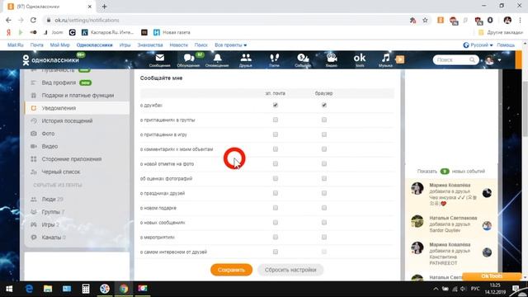
Task: Expand Все проекты dropdown
Action: coord(231,45)
